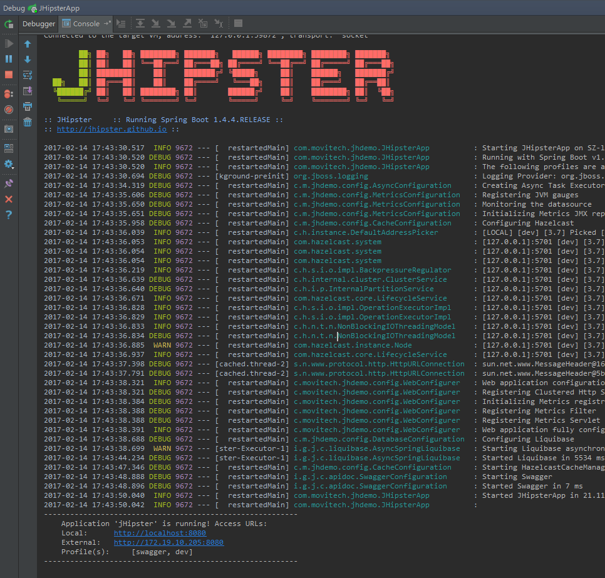The image size is (605, 578).
Task: Open the debugger settings gear dropdown
Action: click(9, 165)
